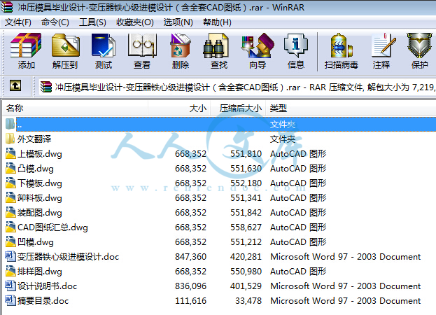Click packed size value 558,627
This screenshot has height=315, width=436.
[246, 227]
